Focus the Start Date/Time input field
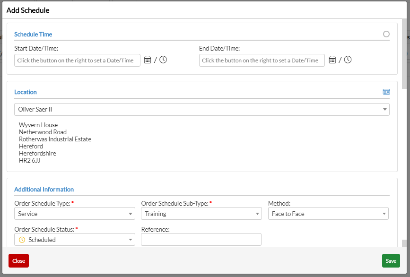Image resolution: width=410 pixels, height=277 pixels. 77,61
